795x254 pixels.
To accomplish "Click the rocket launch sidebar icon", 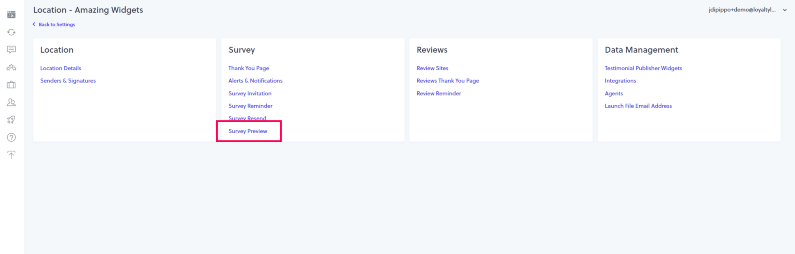I will [x=11, y=120].
